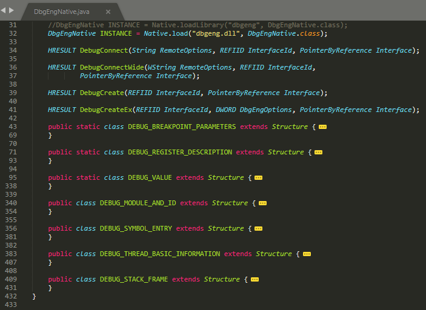Click line number 31 in gutter

click(13, 25)
